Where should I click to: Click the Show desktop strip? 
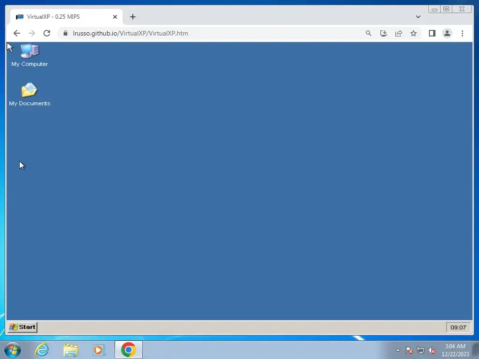click(x=476, y=350)
